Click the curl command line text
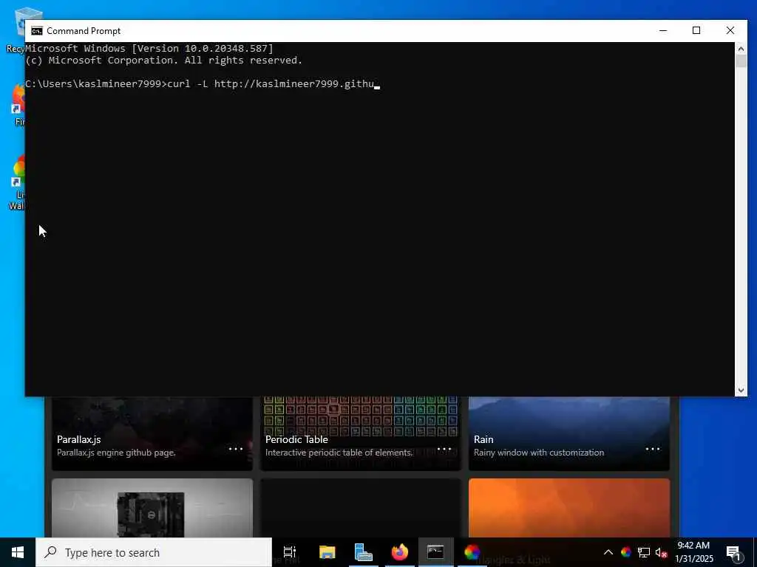The height and width of the screenshot is (567, 757). tap(271, 84)
